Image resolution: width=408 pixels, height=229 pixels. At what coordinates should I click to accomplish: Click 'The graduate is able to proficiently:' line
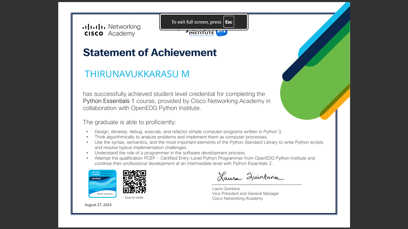pyautogui.click(x=130, y=122)
